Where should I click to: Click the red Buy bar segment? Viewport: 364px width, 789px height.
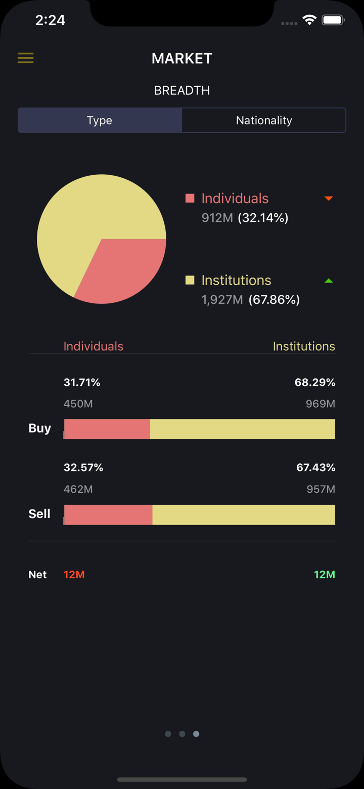click(107, 429)
